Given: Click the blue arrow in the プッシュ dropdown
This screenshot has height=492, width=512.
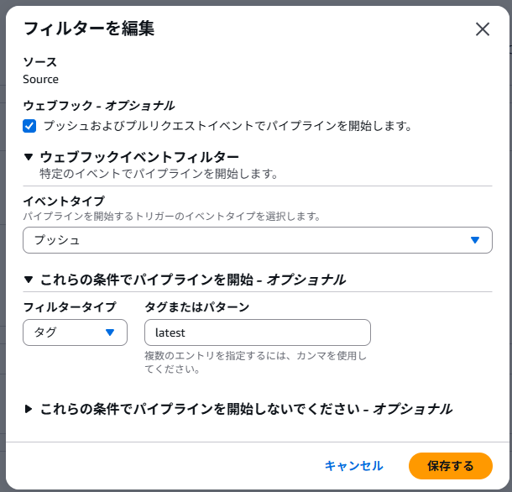Looking at the screenshot, I should pyautogui.click(x=475, y=240).
